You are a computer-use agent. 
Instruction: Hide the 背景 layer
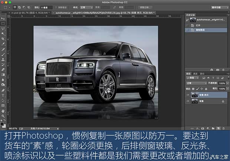point(188,101)
